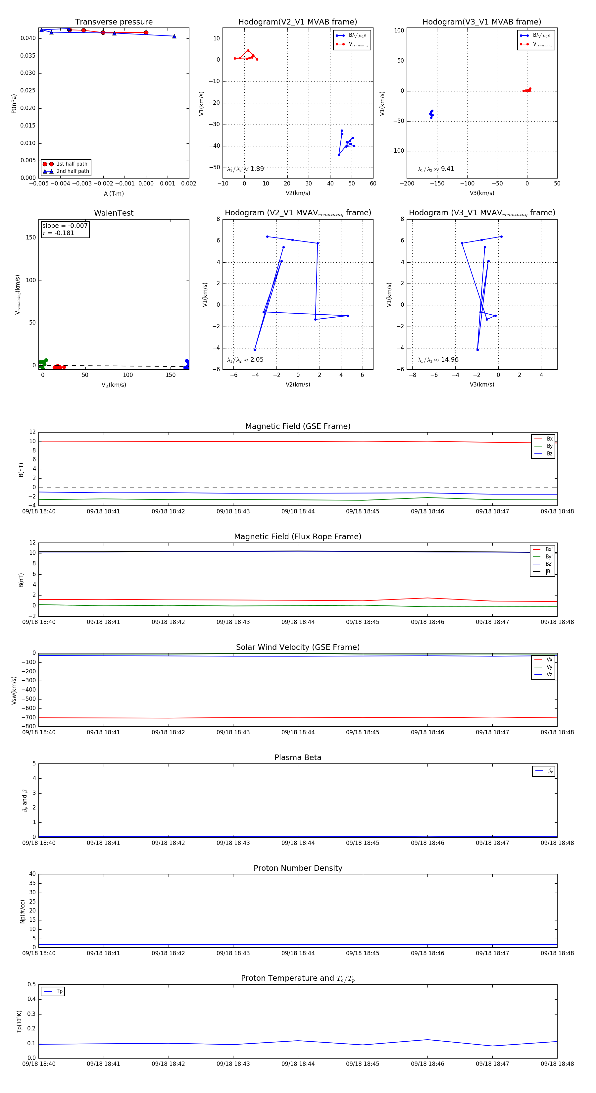Click the eigenvalue ratio 1.89 annotation

coord(245,169)
